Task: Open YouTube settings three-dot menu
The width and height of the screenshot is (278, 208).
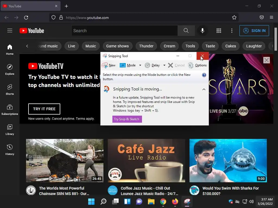Action: [232, 31]
